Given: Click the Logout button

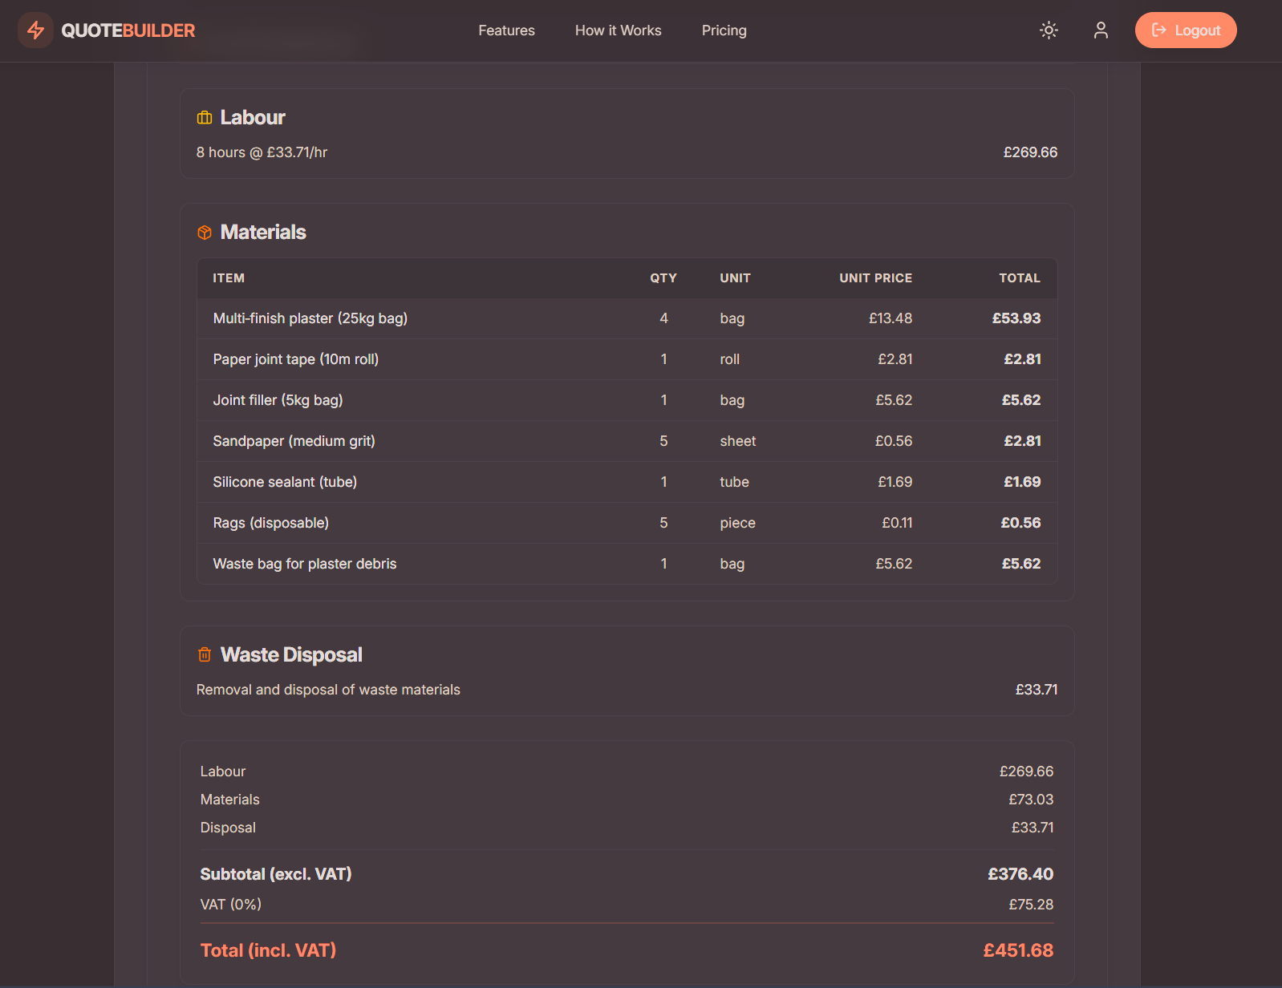Looking at the screenshot, I should pos(1186,30).
